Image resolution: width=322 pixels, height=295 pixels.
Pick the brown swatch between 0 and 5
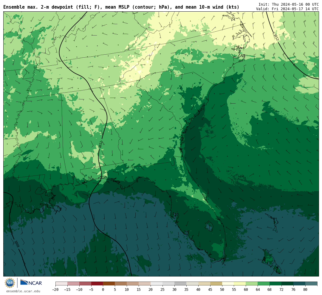tap(109, 284)
